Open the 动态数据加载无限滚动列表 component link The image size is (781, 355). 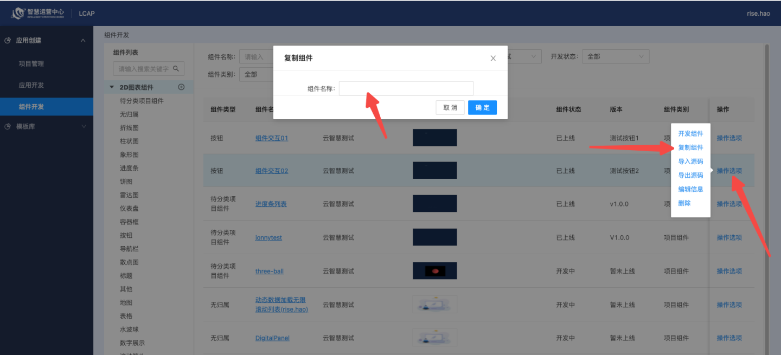pyautogui.click(x=281, y=305)
